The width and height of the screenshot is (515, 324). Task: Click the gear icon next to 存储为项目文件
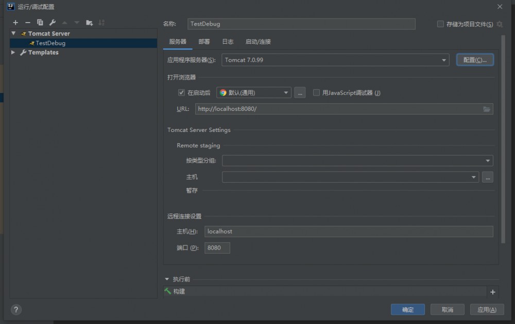pos(500,24)
